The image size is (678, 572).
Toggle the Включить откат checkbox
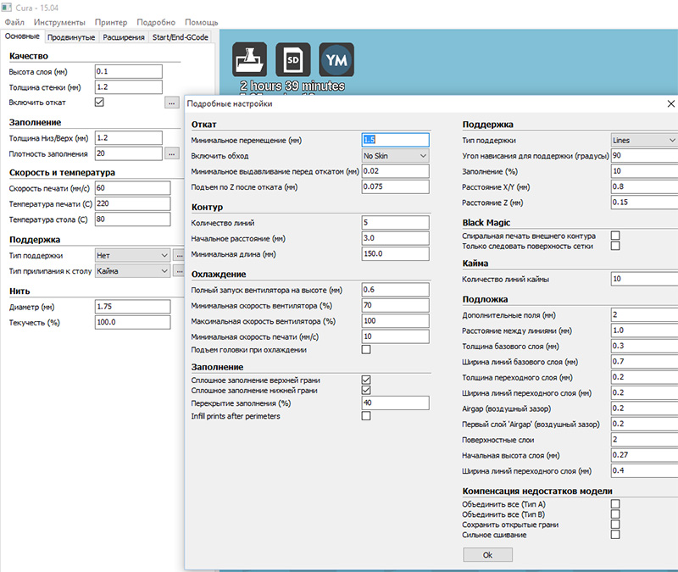[99, 103]
